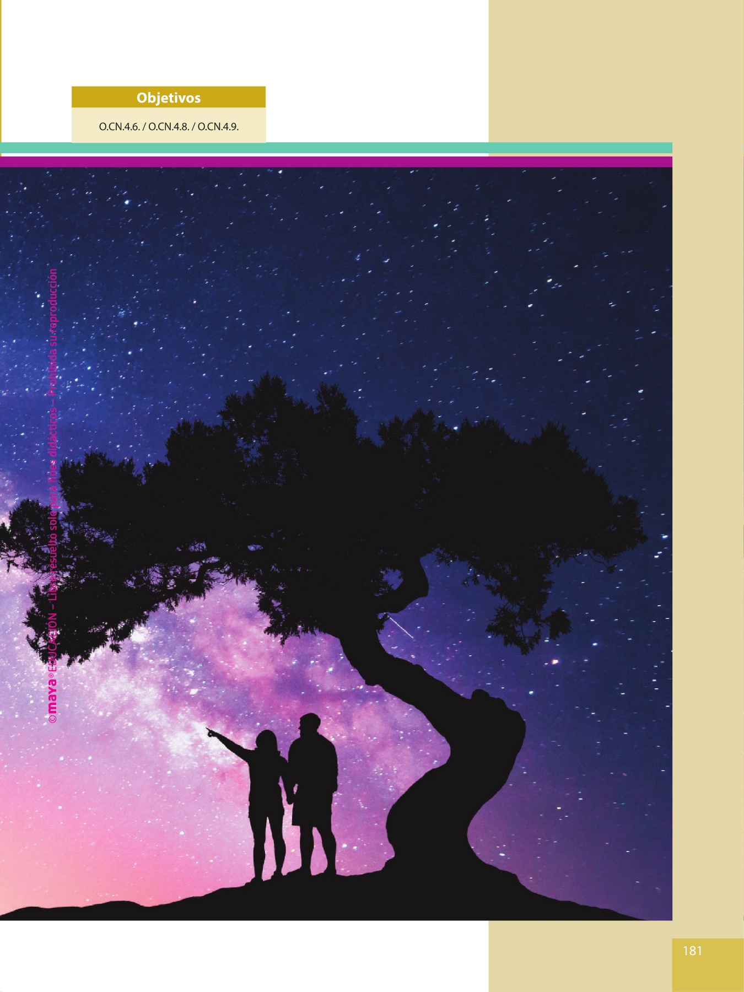The height and width of the screenshot is (992, 744).
Task: Pick the magenta horizontal divider bar
Action: [x=336, y=161]
